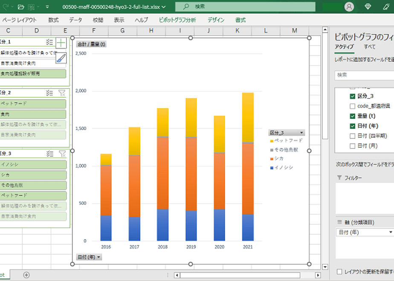Viewport: 394px width, 281px height.
Task: Click the Redo arrow in the title bar
Action: (x=6, y=7)
